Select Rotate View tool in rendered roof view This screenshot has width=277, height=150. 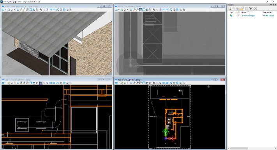pos(34,10)
